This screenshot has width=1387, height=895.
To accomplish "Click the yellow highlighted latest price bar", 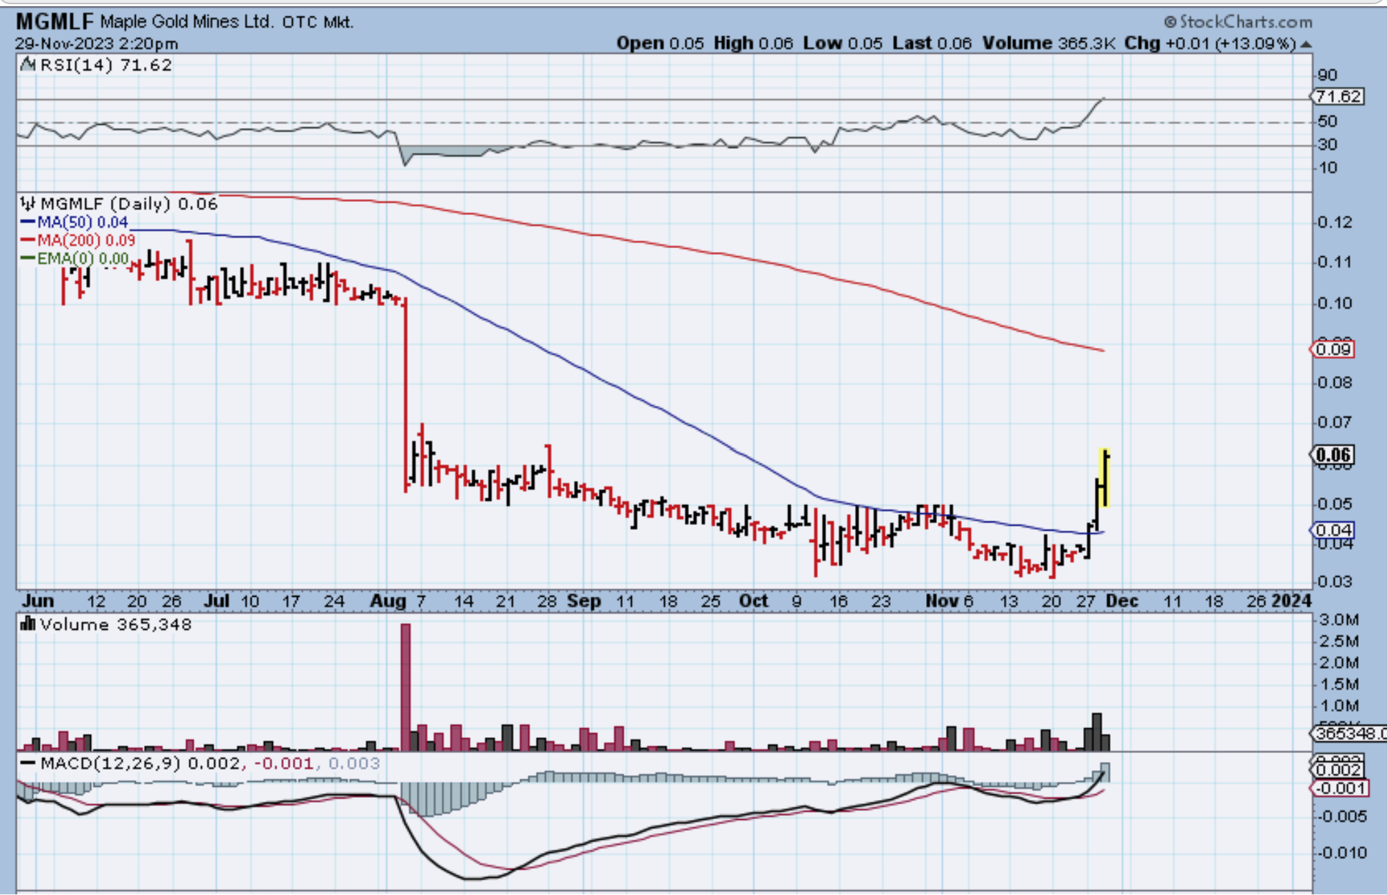I will (1105, 479).
